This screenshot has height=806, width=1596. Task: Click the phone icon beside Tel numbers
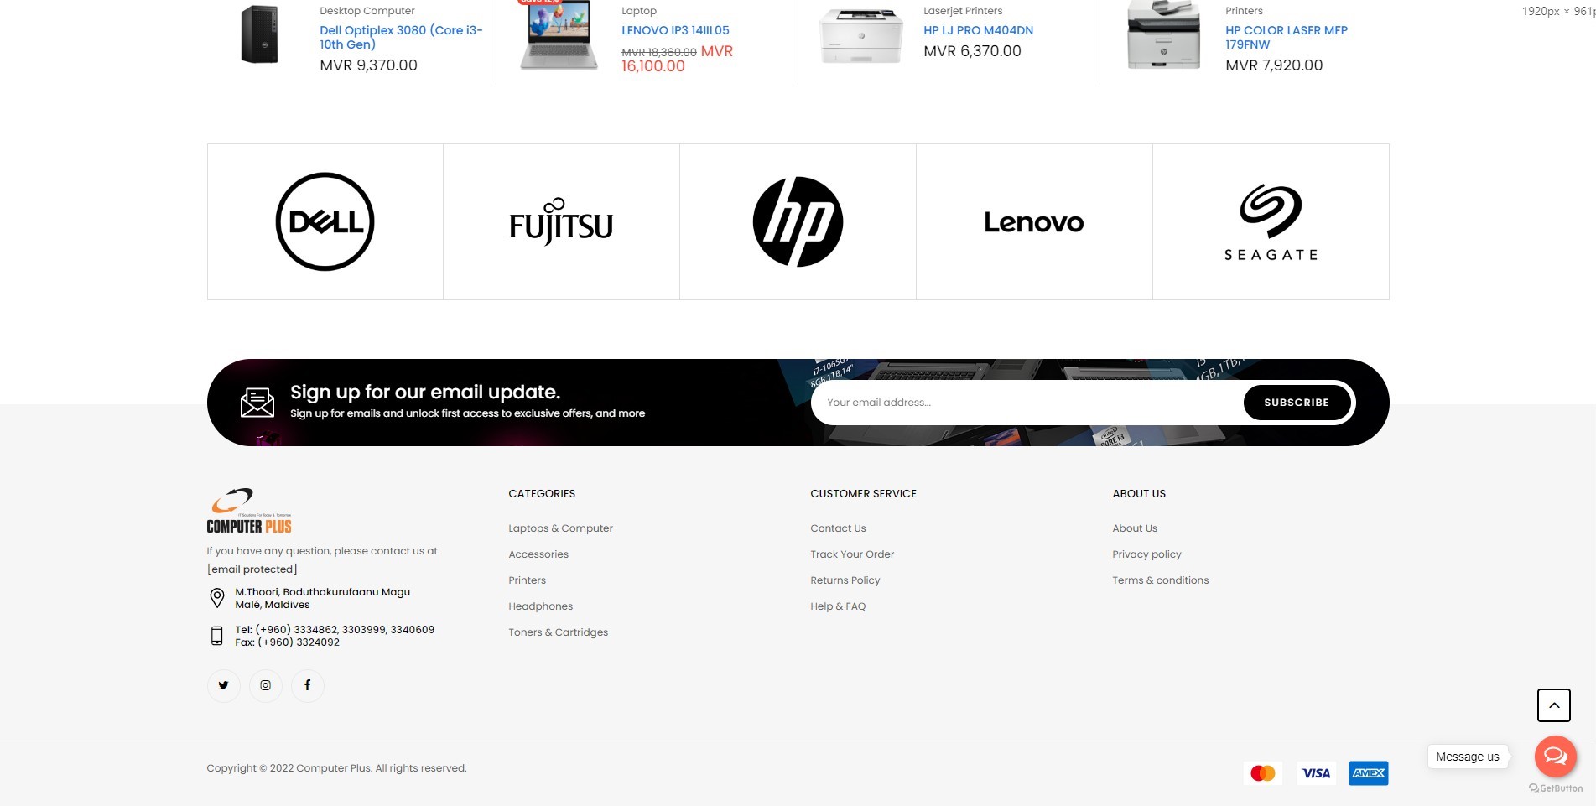[216, 636]
